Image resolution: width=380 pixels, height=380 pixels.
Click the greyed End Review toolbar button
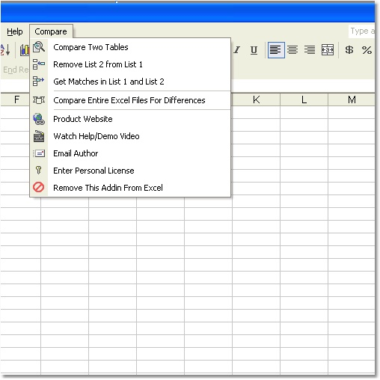pos(16,70)
